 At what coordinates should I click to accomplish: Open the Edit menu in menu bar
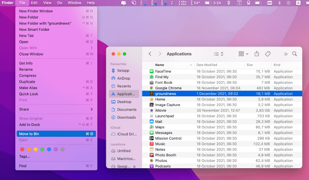(x=34, y=3)
